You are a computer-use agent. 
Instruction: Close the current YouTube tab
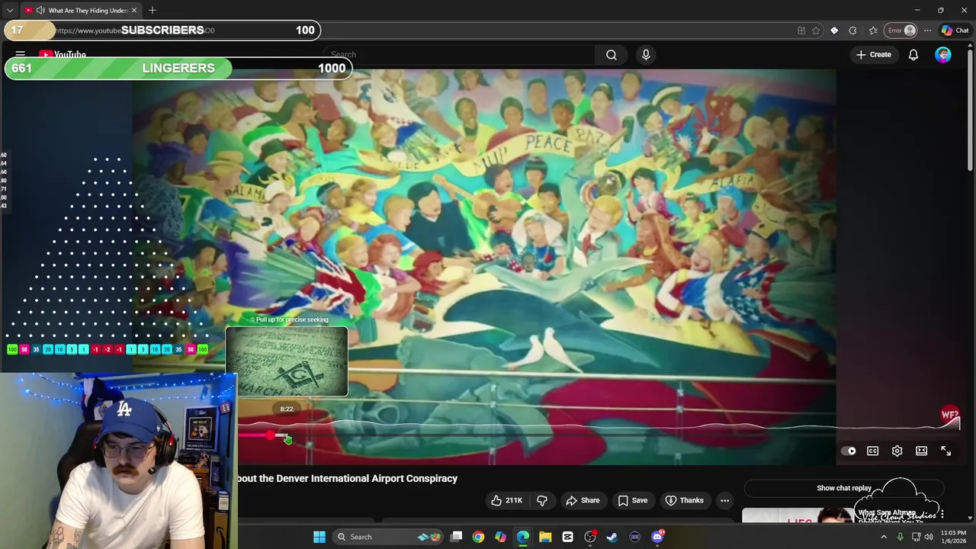(x=134, y=11)
